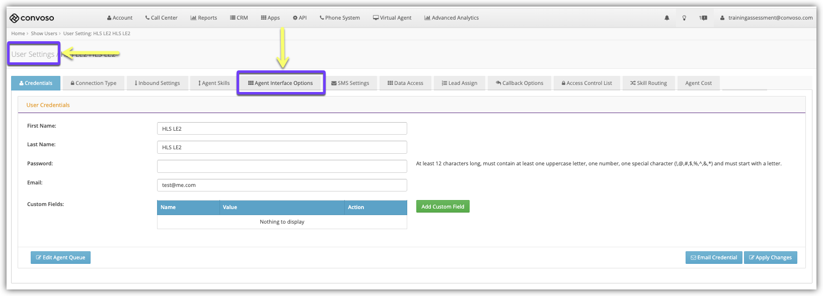Click the Convoso logo icon
Viewport: 823px width, 296px height.
[14, 18]
